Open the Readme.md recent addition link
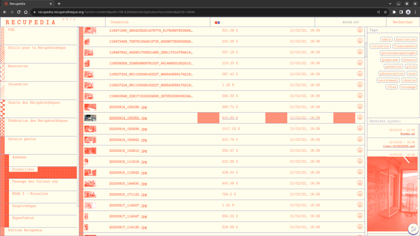The image size is (420, 236). [x=407, y=134]
